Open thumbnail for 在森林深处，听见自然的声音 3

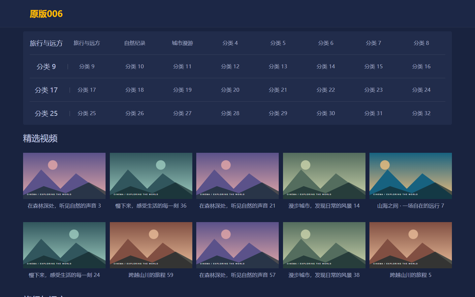64,176
